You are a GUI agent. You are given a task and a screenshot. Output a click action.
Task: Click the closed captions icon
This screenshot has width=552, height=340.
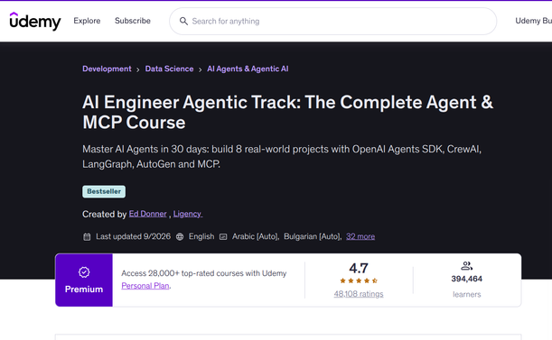(x=223, y=236)
